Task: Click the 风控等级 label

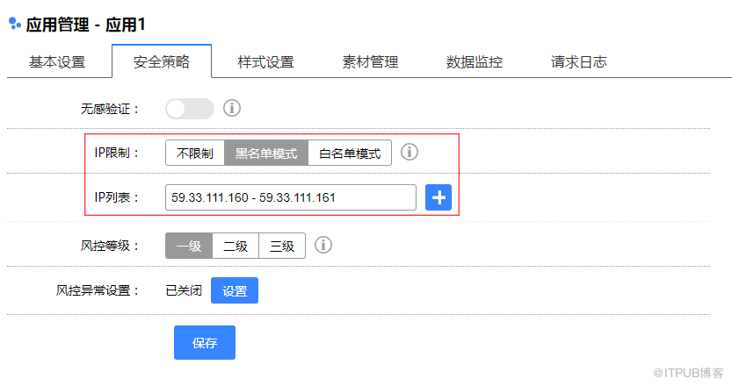Action: [x=110, y=246]
